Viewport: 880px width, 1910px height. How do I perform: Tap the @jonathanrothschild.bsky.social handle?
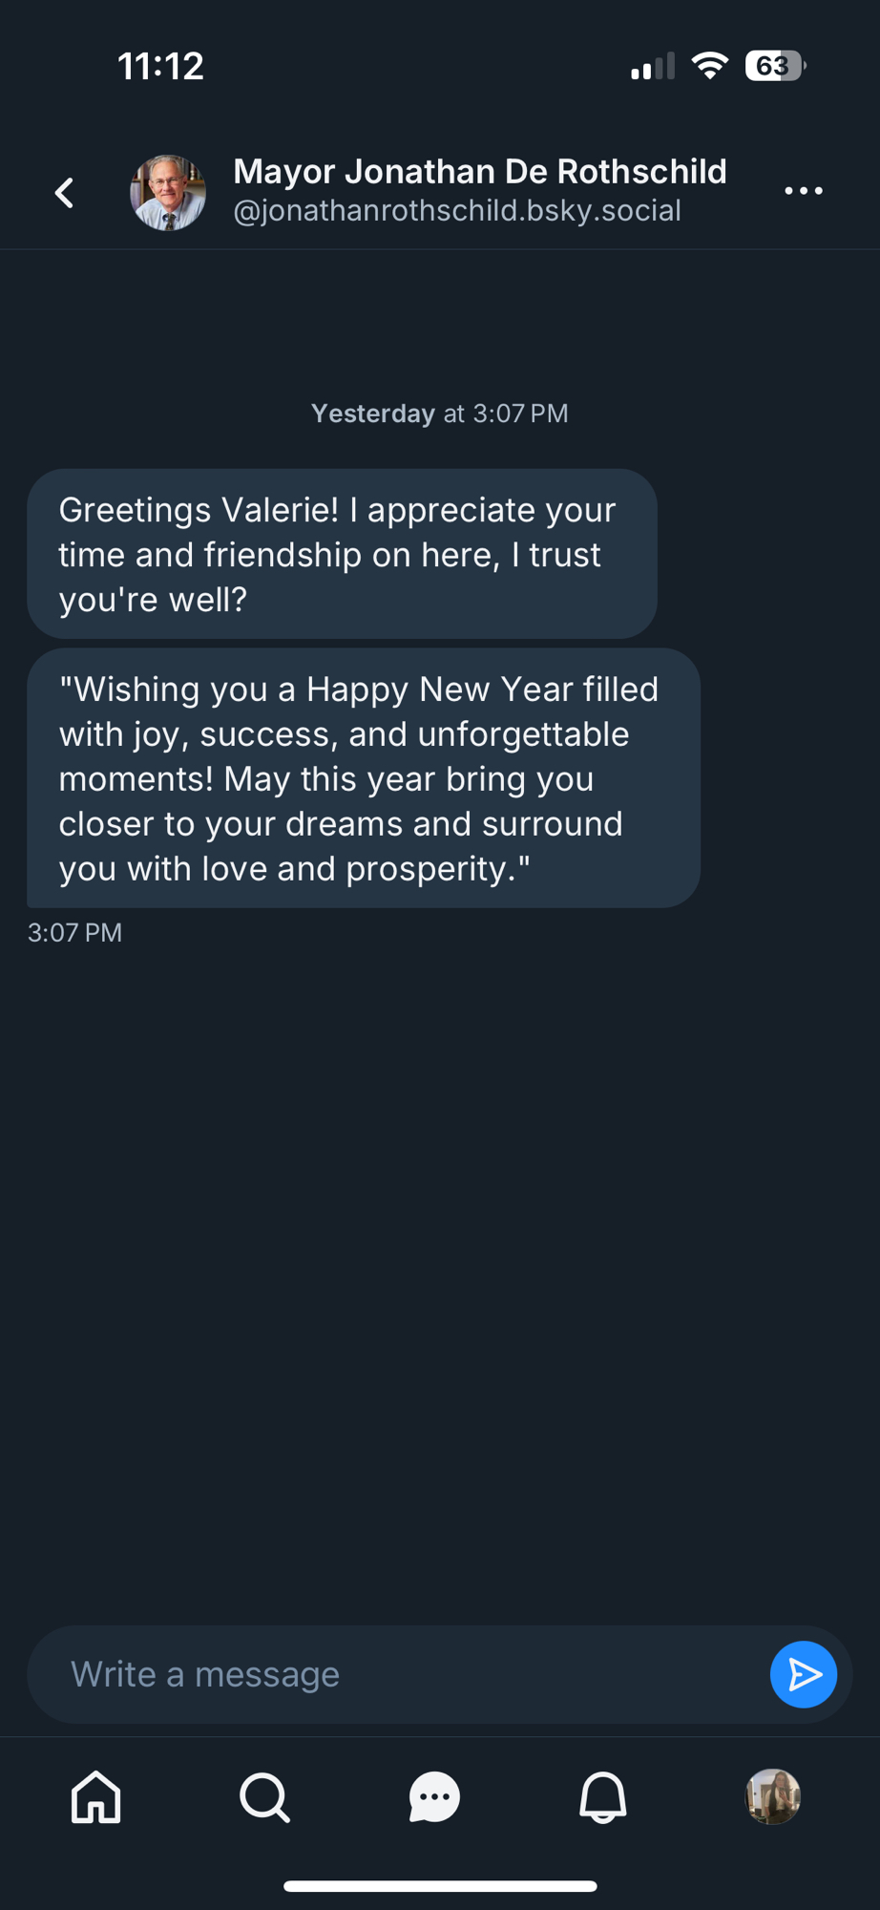pyautogui.click(x=456, y=211)
